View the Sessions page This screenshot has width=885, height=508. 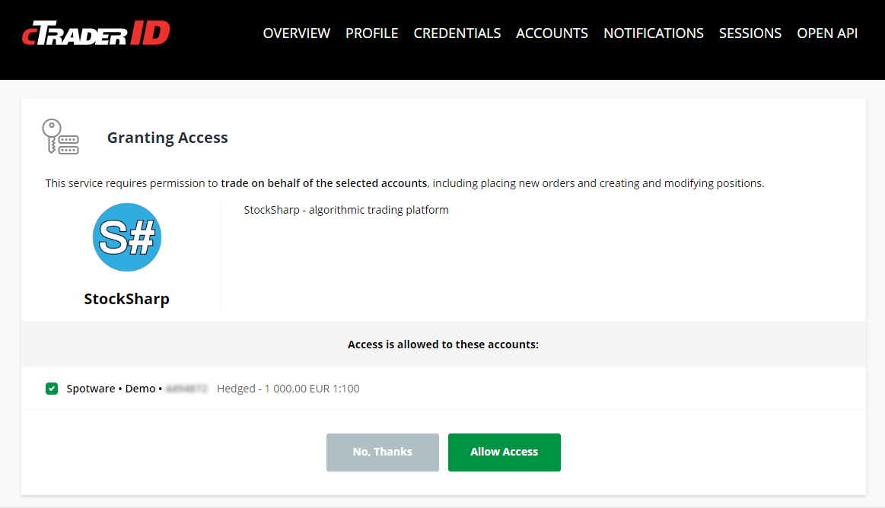[750, 33]
